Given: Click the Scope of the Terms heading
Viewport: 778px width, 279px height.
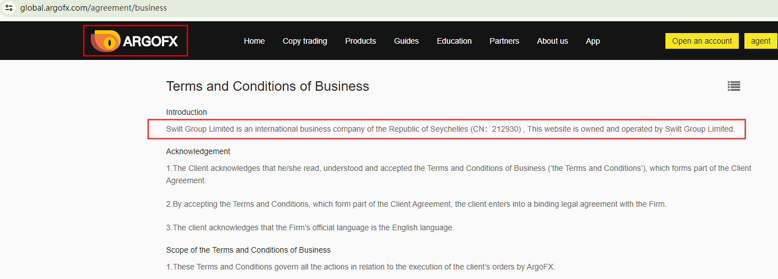Looking at the screenshot, I should click(248, 250).
